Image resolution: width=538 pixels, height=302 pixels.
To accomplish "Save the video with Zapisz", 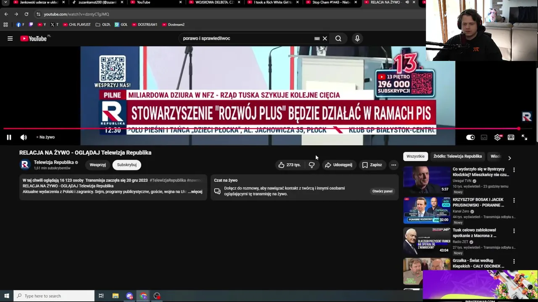I will click(372, 165).
